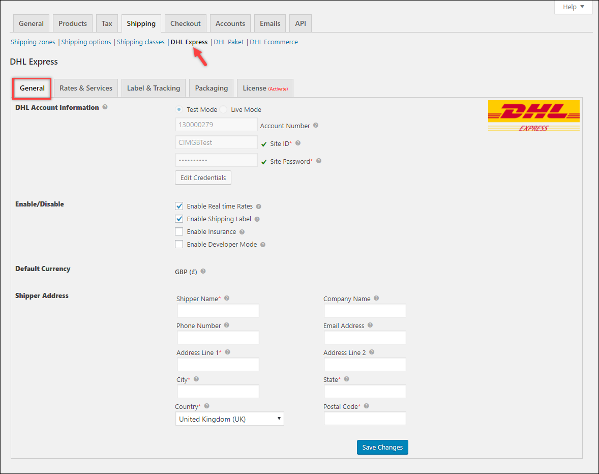Switch to Label & Tracking tab

154,88
